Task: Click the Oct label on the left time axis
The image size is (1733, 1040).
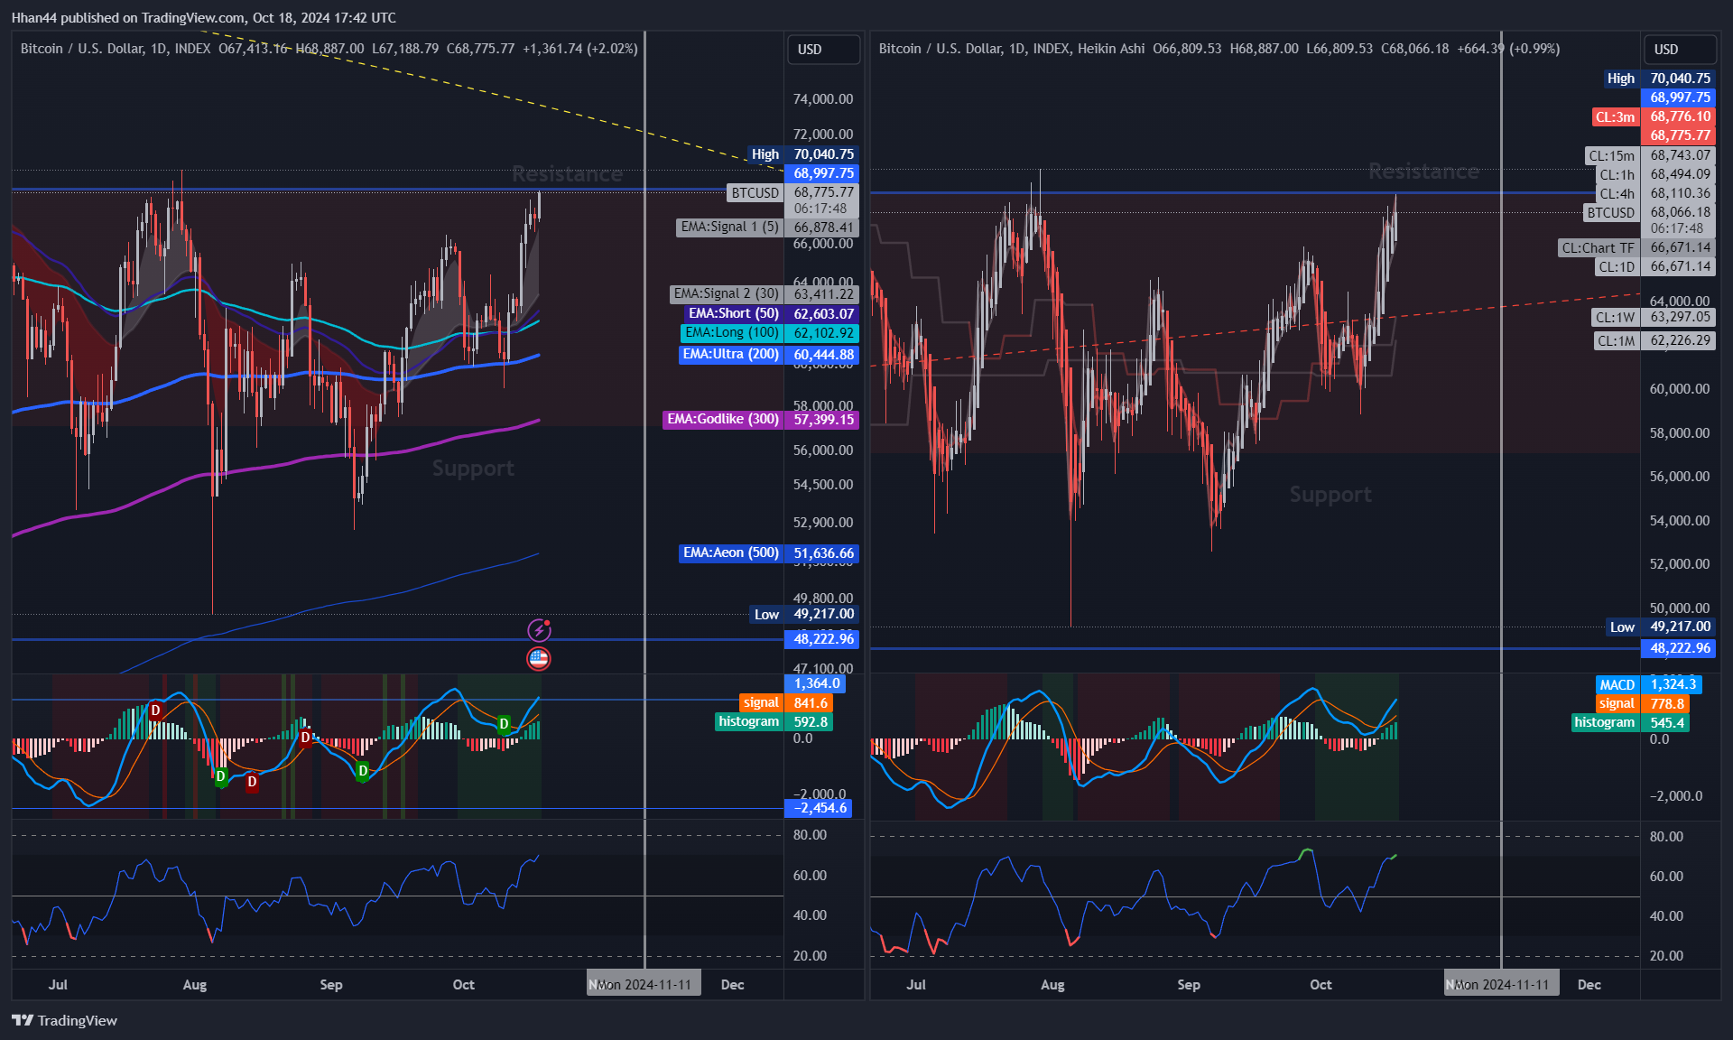Action: click(464, 985)
